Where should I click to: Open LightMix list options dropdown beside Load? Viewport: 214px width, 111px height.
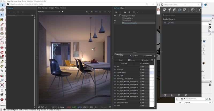[x=152, y=60]
